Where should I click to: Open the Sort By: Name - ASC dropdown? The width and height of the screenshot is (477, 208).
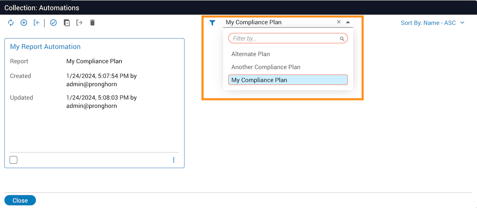[x=432, y=23]
